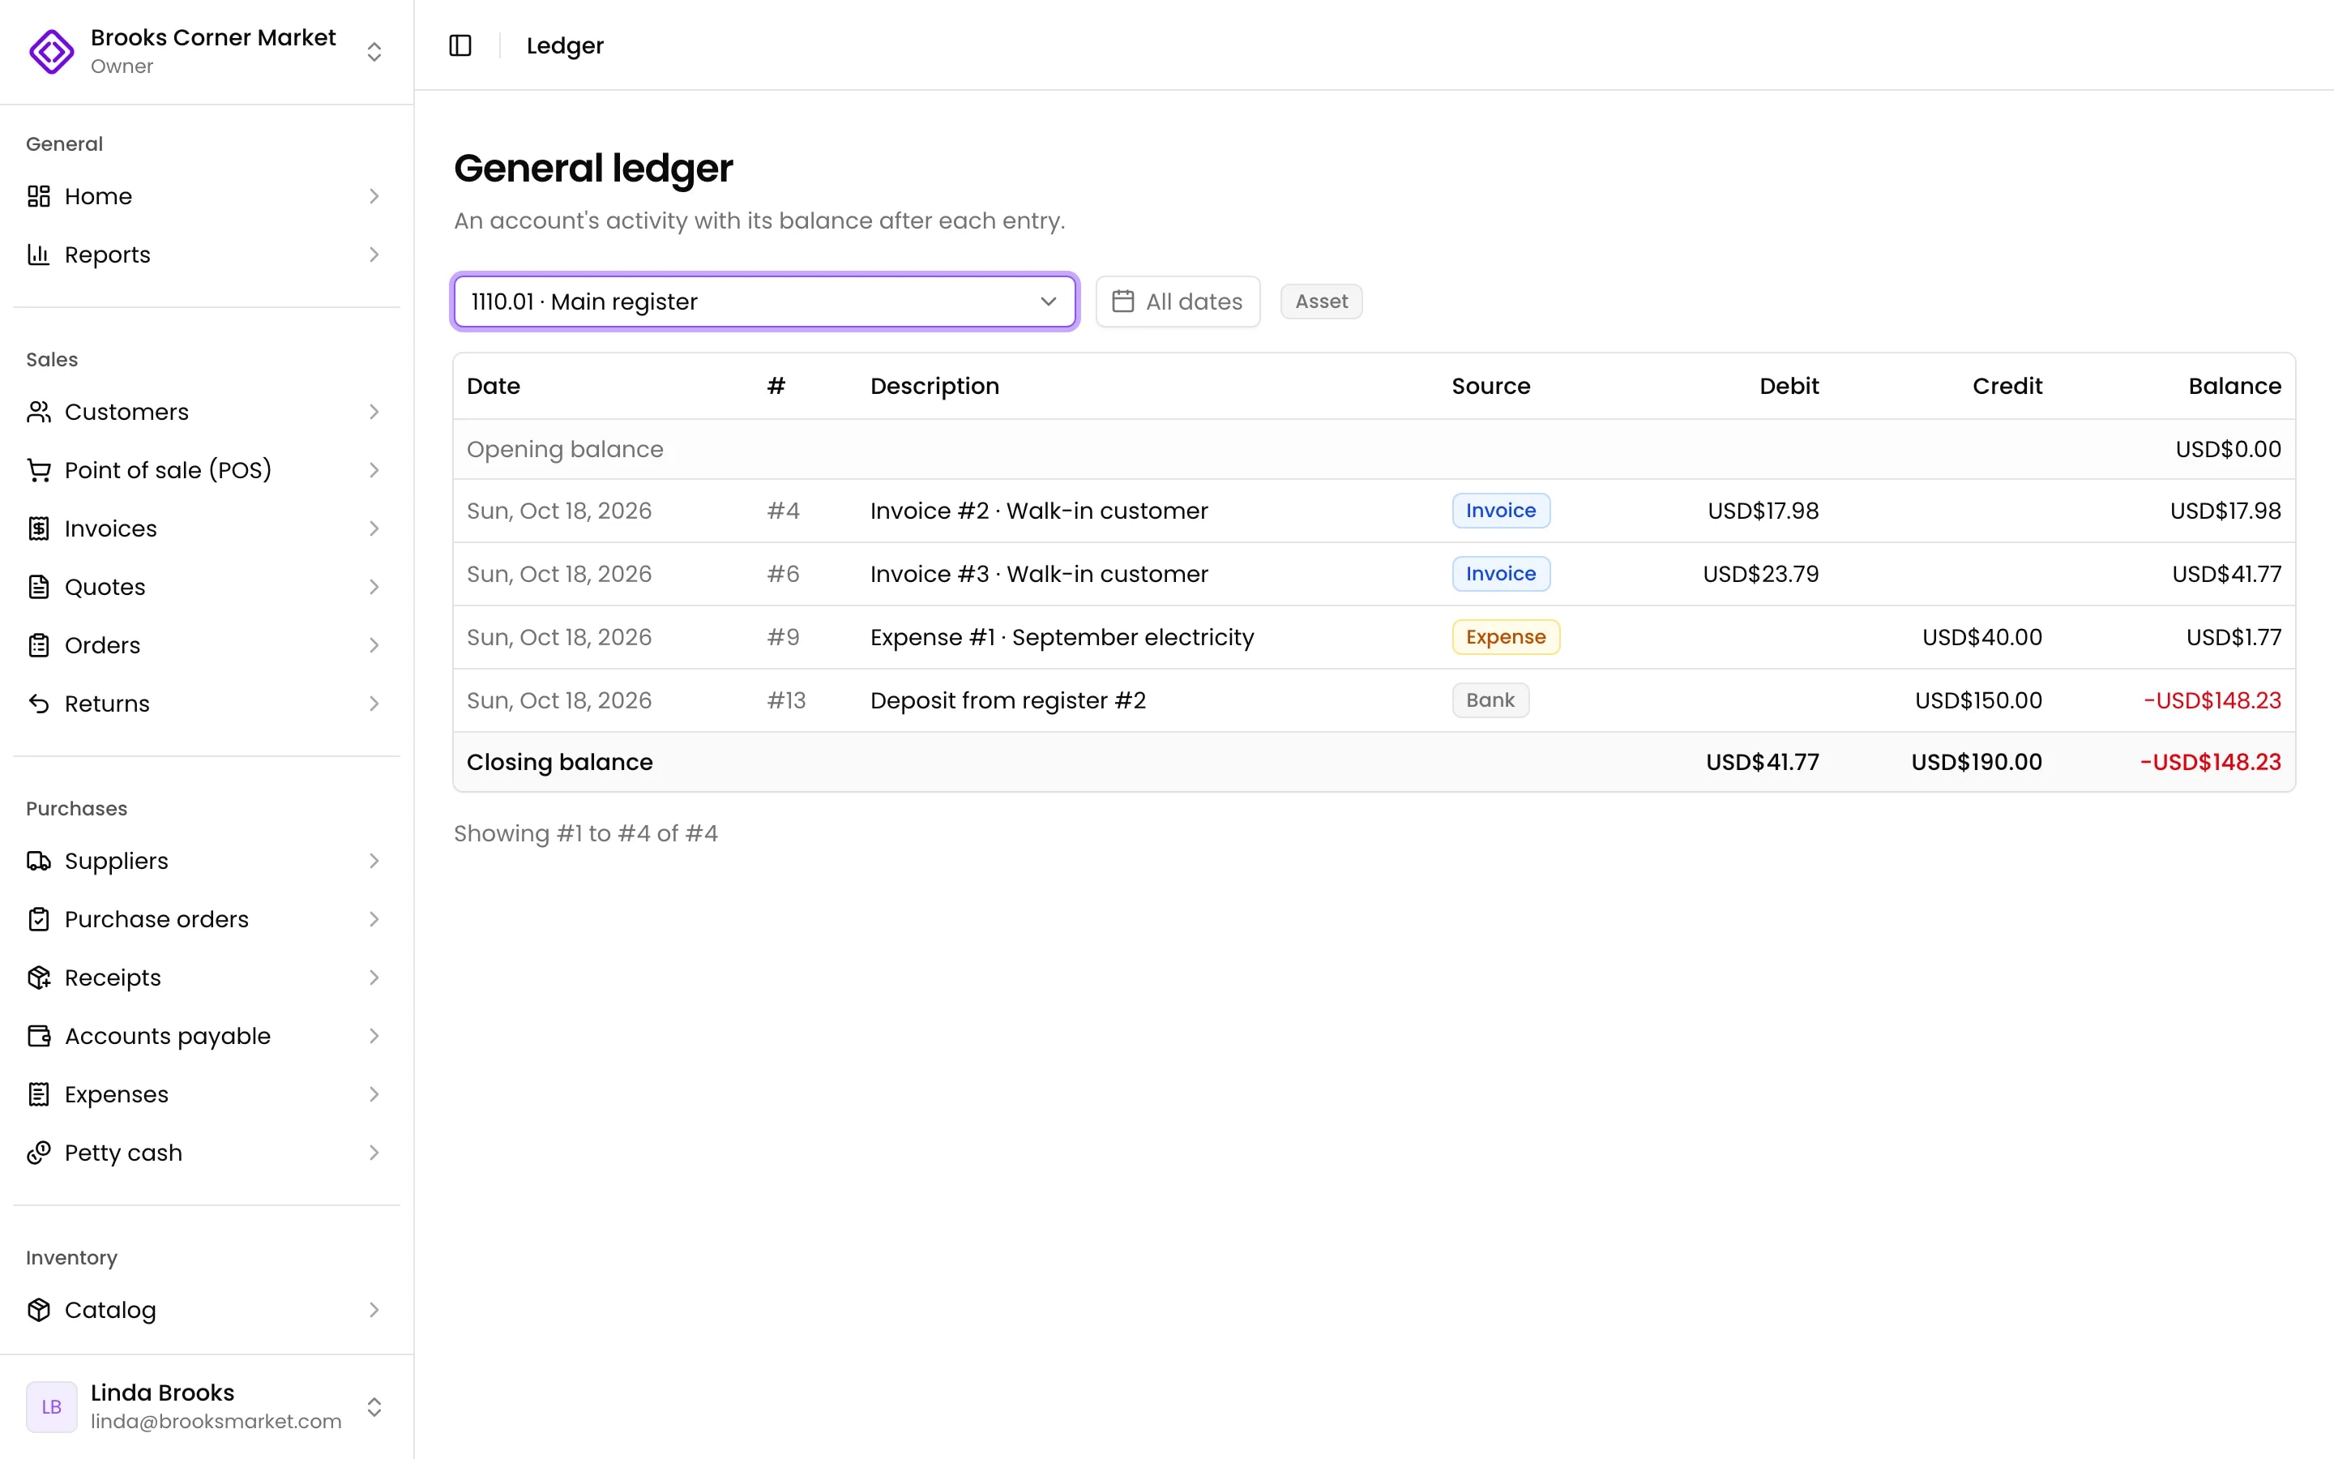Screen dimensions: 2334x1459
Task: Click the Returns undo arrow icon
Action: (39, 704)
